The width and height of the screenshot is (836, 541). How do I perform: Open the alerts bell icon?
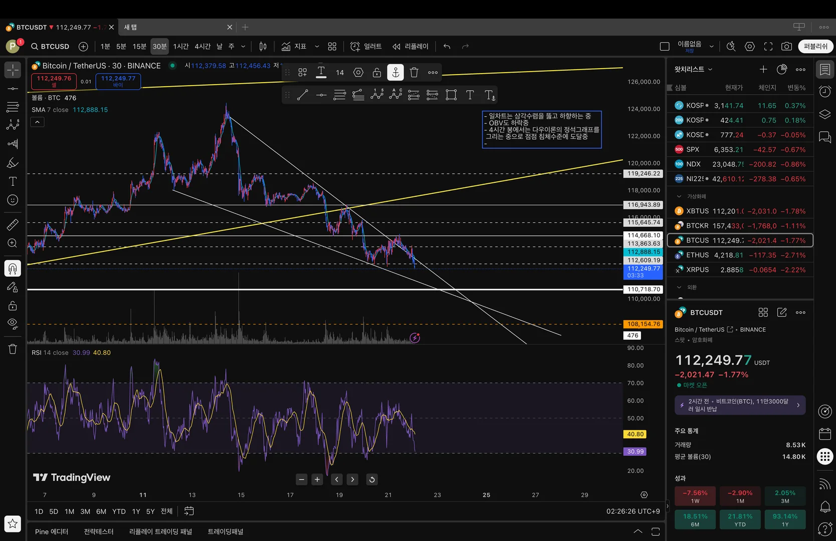(x=824, y=507)
